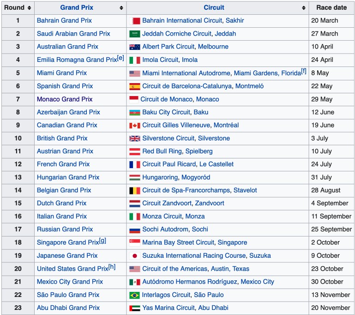
Task: Open the Abu Dhabi Grand Prix link
Action: pos(68,308)
